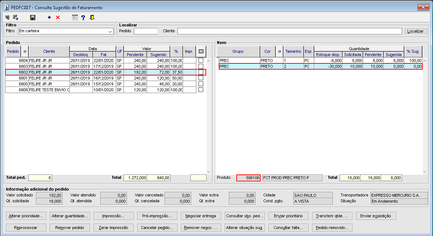Expand columns with » next to Pedido header
Image resolution: width=433 pixels, height=236 pixels.
(x=25, y=52)
